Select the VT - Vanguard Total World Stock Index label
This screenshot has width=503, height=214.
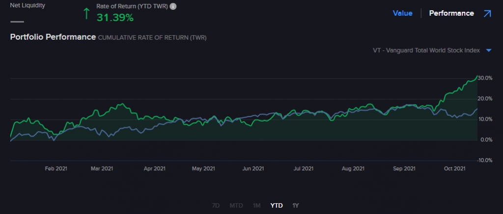[x=426, y=50]
